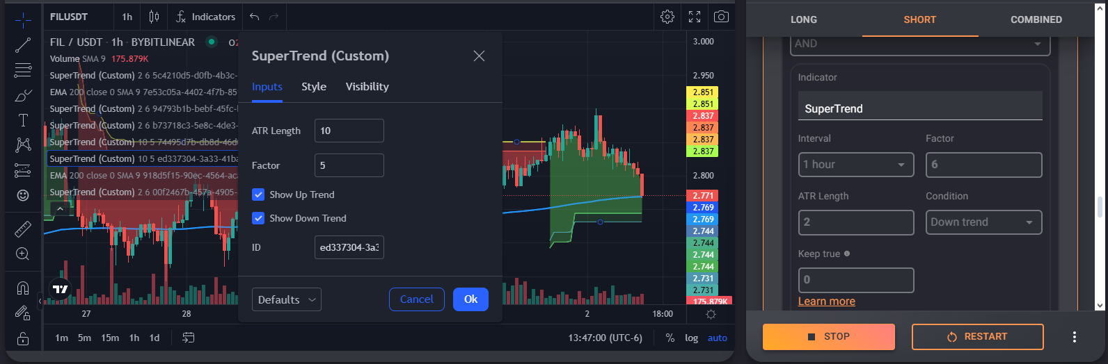
Task: Select the brush drawing tool
Action: coord(23,95)
